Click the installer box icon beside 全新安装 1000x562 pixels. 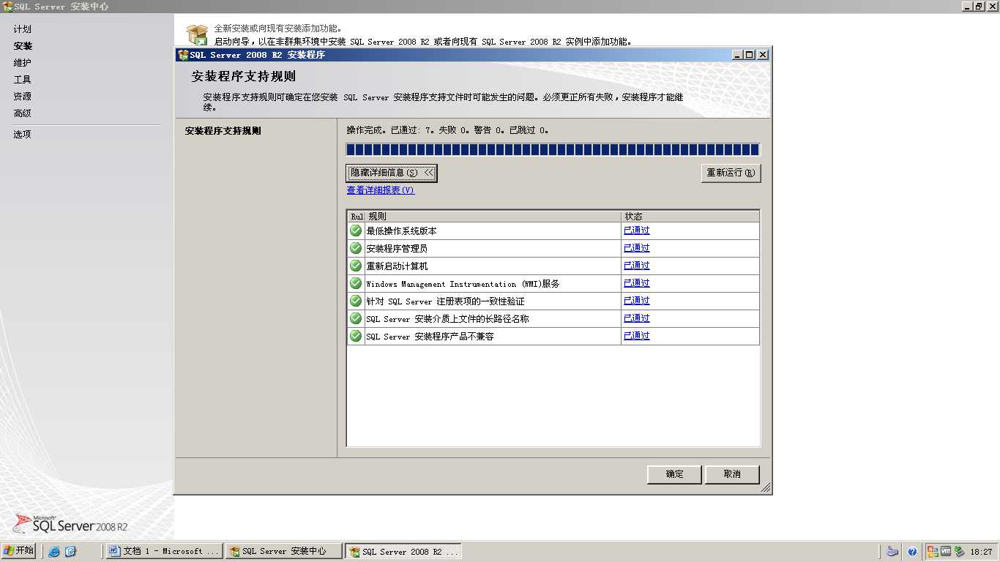pos(197,34)
